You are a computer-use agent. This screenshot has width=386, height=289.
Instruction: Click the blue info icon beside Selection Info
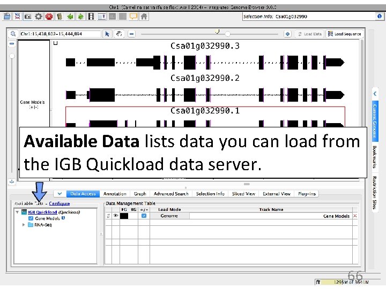pyautogui.click(x=380, y=16)
